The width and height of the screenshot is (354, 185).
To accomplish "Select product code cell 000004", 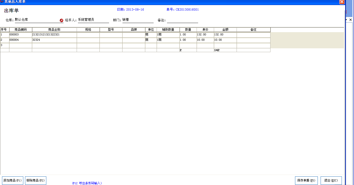I will 20,40.
